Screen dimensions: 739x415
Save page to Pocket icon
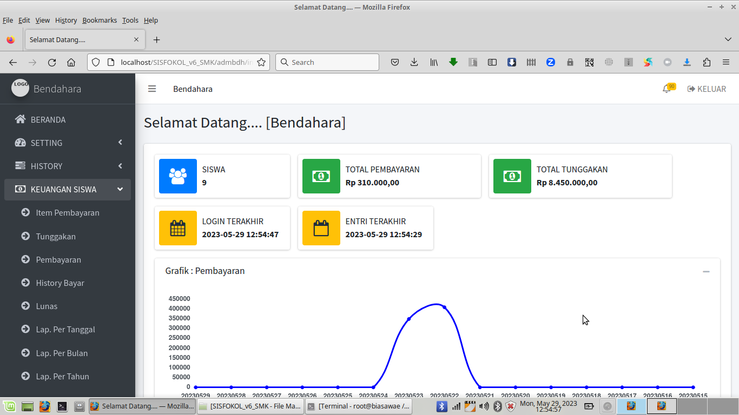(x=395, y=62)
